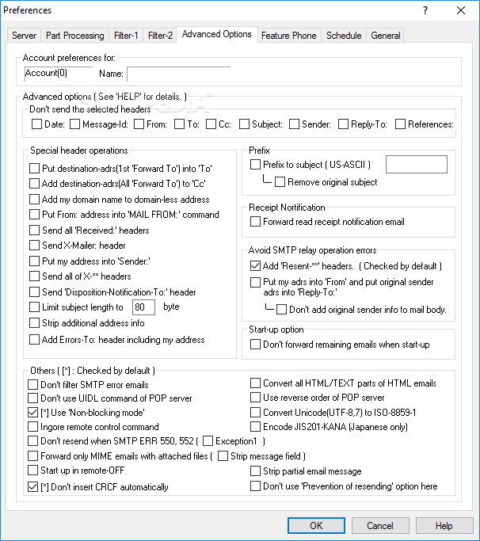Image resolution: width=480 pixels, height=541 pixels.
Task: Open the Feature Phone tab
Action: coord(289,36)
